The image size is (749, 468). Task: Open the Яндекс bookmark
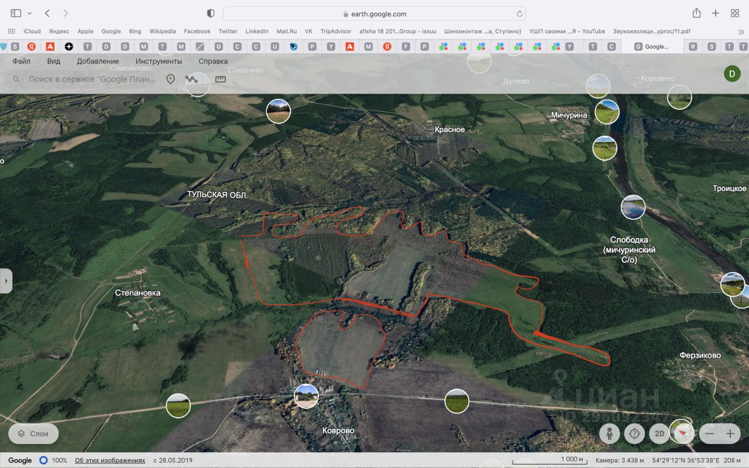pos(59,31)
